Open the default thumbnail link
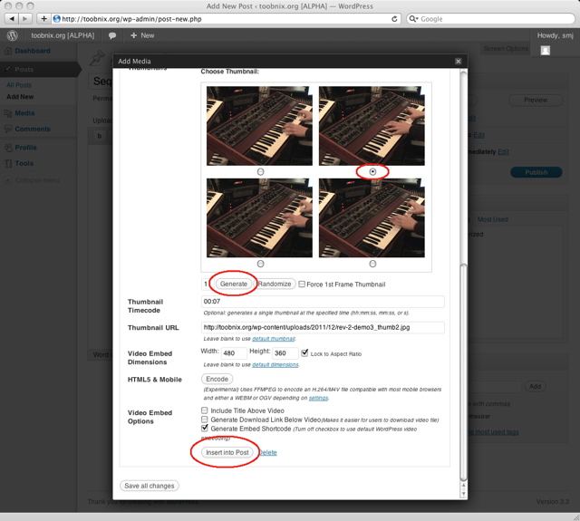This screenshot has width=580, height=521. tap(274, 339)
